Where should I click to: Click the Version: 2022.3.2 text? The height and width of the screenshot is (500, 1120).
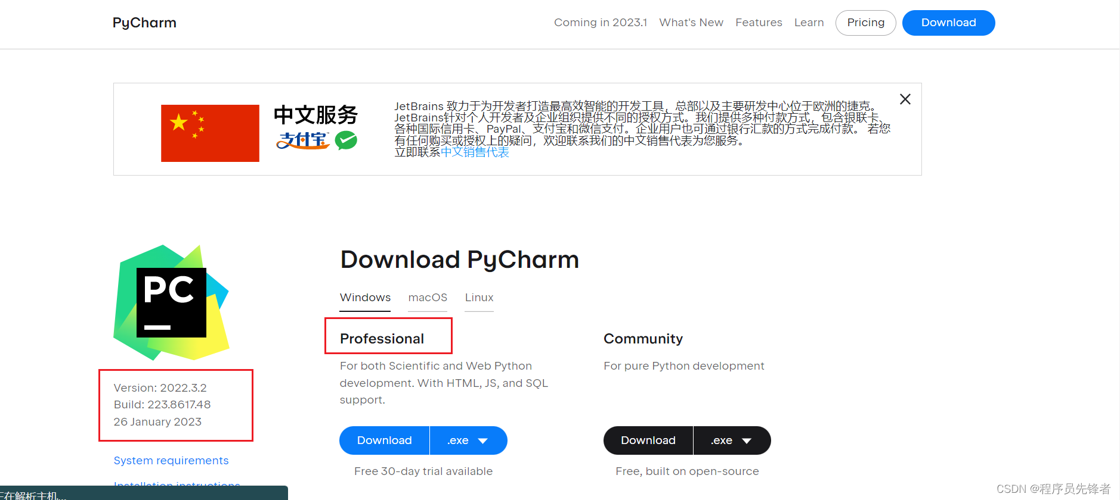[x=160, y=388]
